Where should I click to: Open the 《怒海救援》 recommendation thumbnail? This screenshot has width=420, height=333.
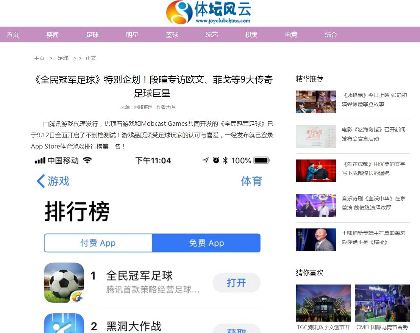[x=316, y=136]
